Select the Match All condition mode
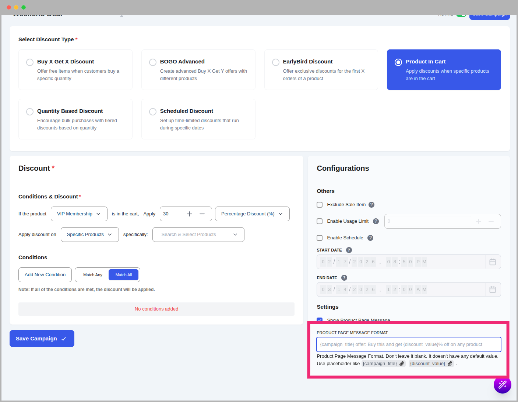 pyautogui.click(x=123, y=274)
